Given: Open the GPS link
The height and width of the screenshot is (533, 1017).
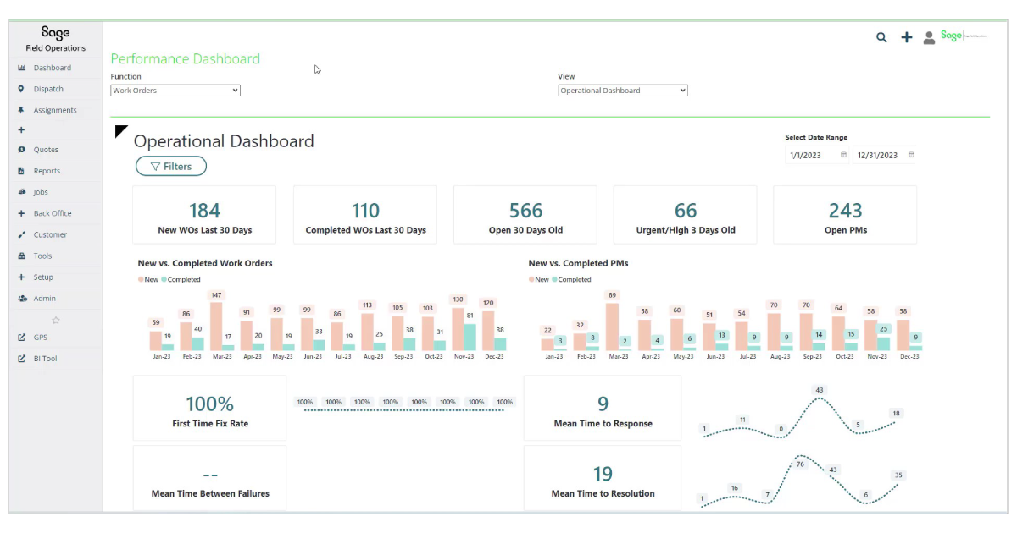Looking at the screenshot, I should 41,337.
